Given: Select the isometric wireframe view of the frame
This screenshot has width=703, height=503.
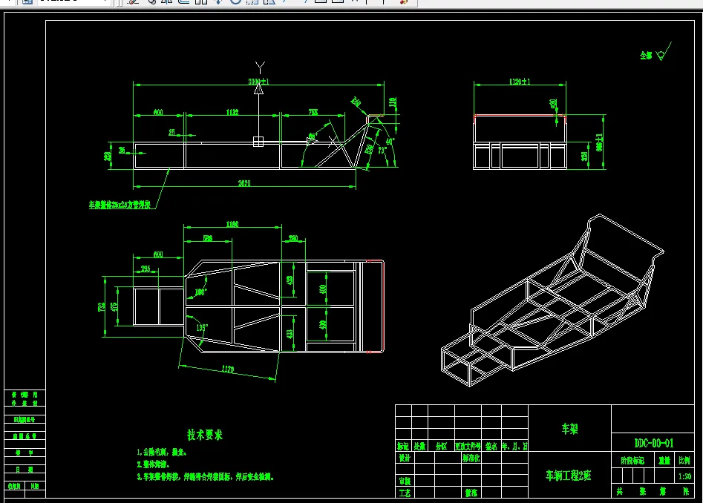Looking at the screenshot, I should tap(552, 300).
